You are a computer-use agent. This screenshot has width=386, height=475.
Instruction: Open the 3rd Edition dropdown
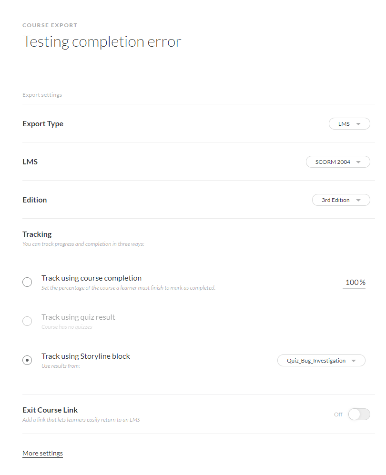click(x=341, y=200)
